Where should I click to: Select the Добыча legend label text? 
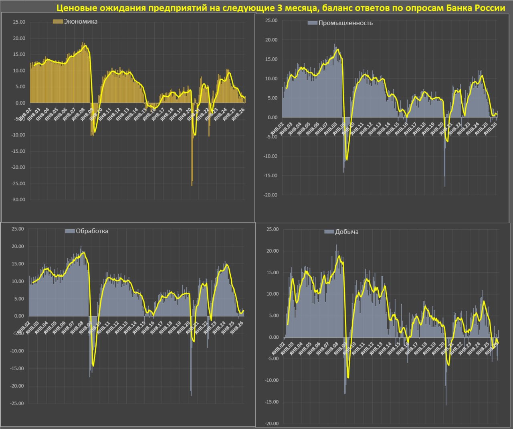click(347, 232)
